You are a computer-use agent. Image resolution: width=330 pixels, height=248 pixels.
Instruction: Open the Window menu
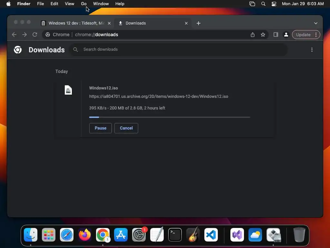point(101,4)
